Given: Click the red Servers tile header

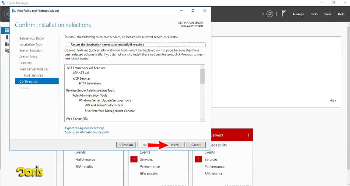Looking at the screenshot, I should coord(232,135).
